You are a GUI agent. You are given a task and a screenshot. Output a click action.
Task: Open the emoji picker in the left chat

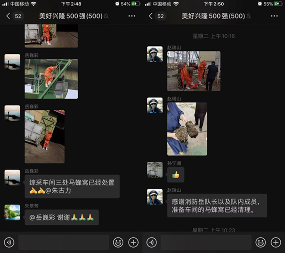118,242
